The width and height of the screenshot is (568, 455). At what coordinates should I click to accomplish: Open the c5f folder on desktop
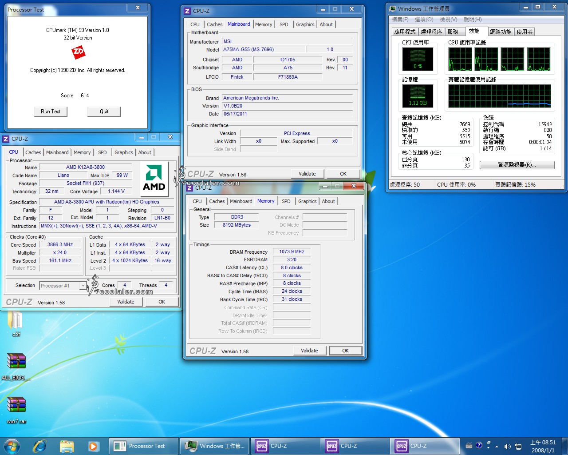tap(16, 323)
